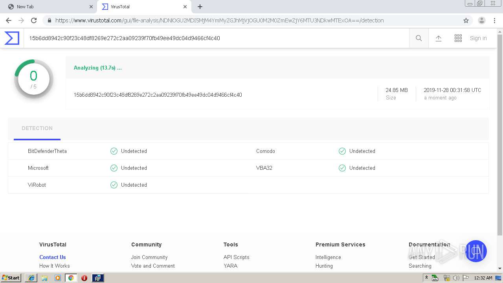Select the VirusTotal browser tab
This screenshot has width=503, height=283.
coord(143,7)
